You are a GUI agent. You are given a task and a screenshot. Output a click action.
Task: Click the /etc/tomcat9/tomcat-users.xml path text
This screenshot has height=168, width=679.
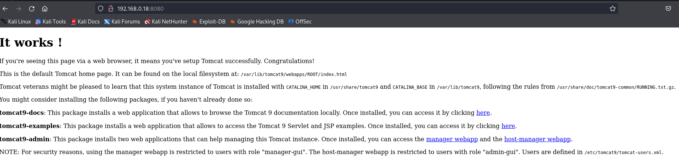coord(623,152)
